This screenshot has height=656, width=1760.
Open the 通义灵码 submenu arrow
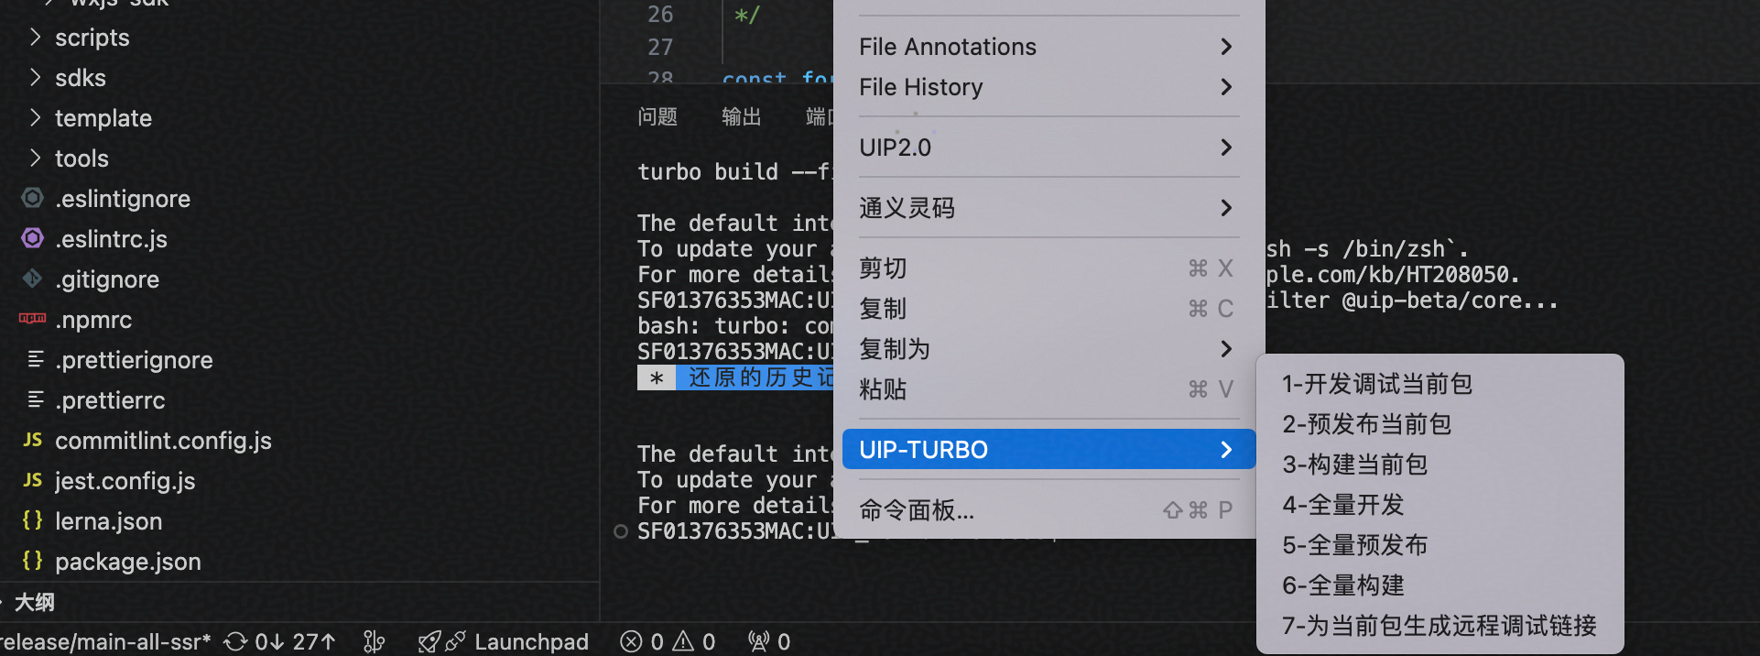pos(1226,208)
